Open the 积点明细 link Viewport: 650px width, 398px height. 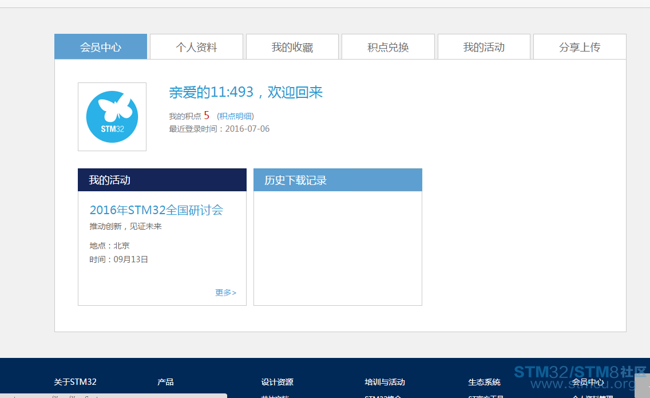tap(236, 116)
